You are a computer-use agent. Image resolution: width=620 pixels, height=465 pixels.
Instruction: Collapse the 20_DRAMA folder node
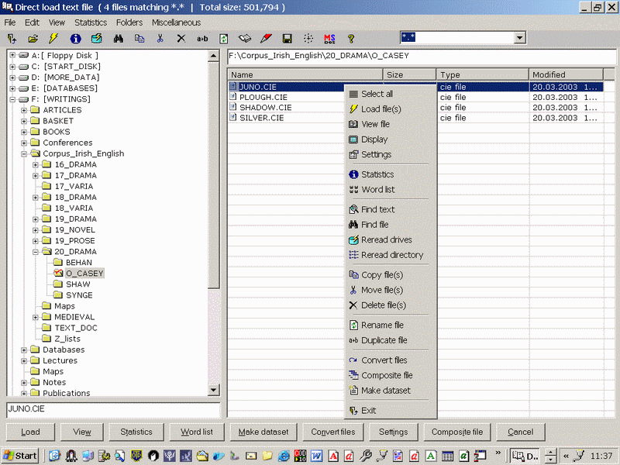tap(36, 252)
